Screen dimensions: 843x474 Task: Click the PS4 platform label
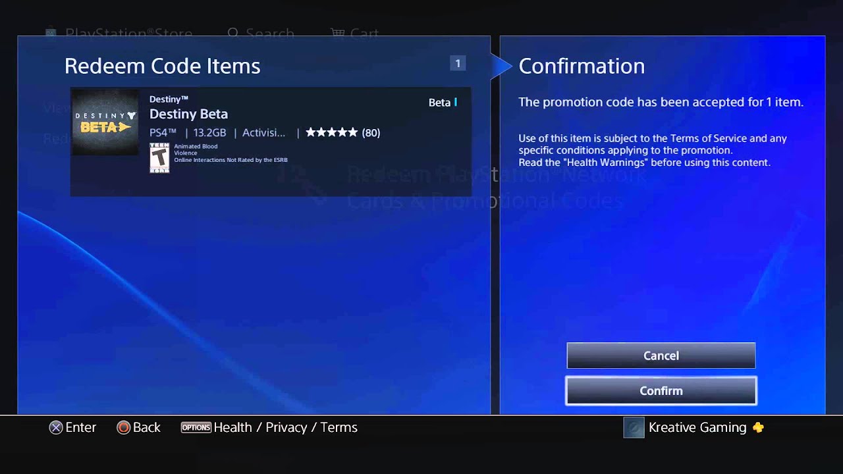coord(163,132)
